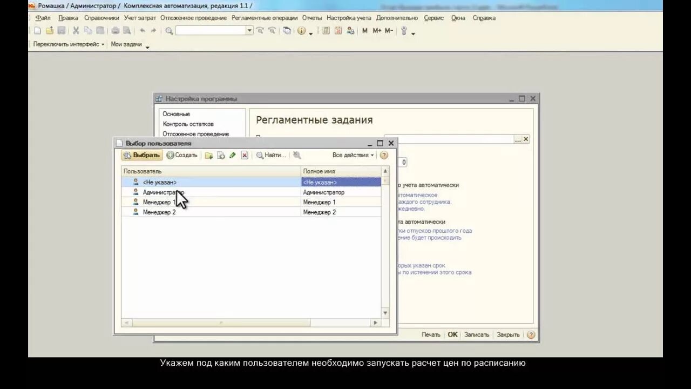Click the Open file folder icon
The width and height of the screenshot is (691, 389).
(x=50, y=31)
